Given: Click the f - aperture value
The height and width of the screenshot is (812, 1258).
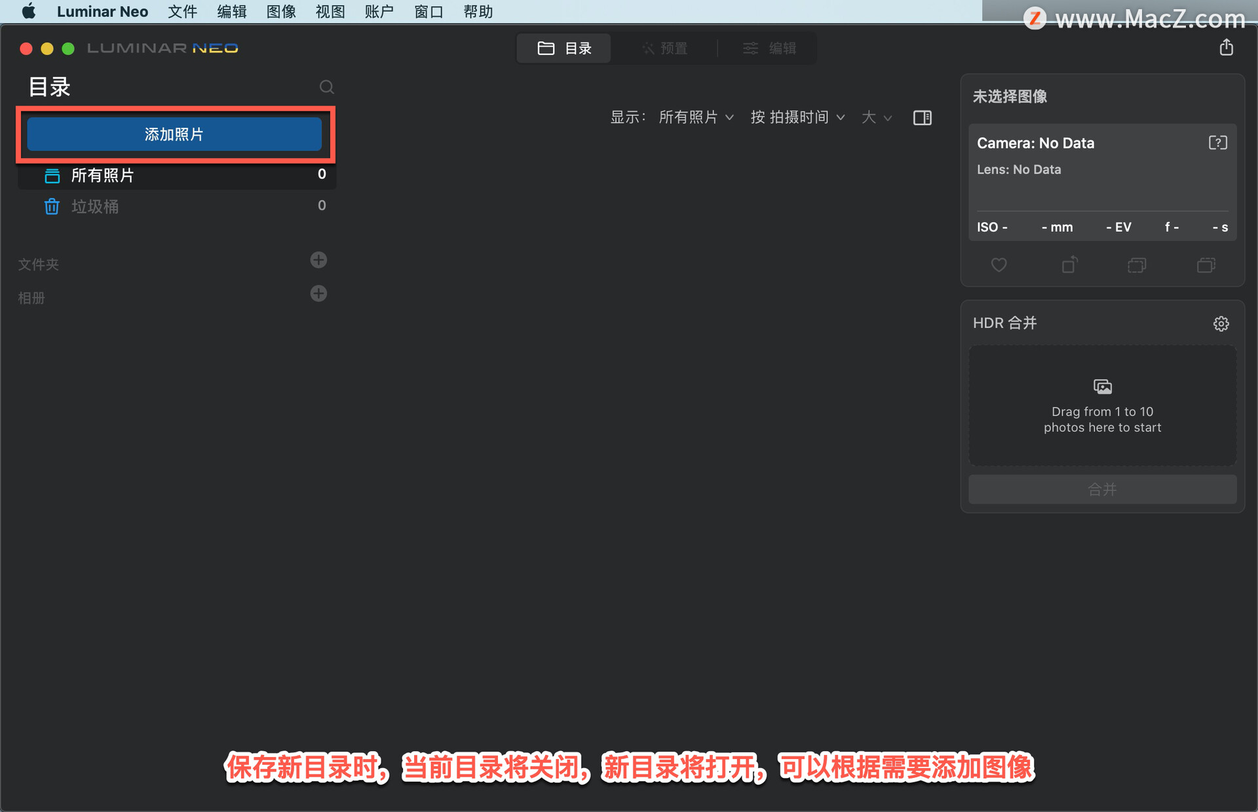Looking at the screenshot, I should click(x=1172, y=227).
